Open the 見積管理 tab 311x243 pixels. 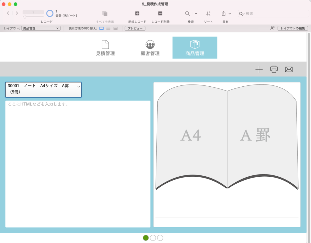105,48
